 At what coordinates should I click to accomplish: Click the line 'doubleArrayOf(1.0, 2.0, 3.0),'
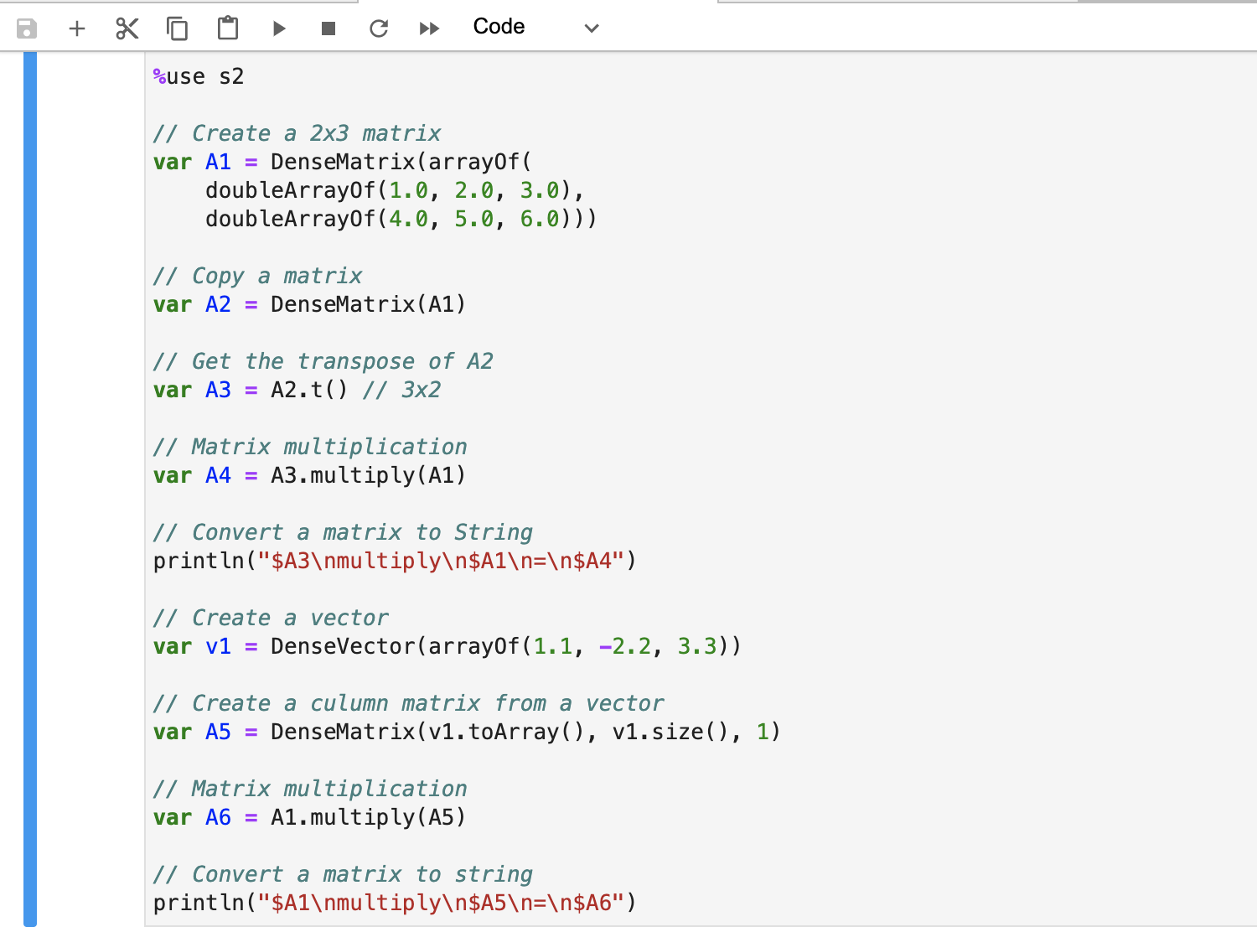(395, 190)
